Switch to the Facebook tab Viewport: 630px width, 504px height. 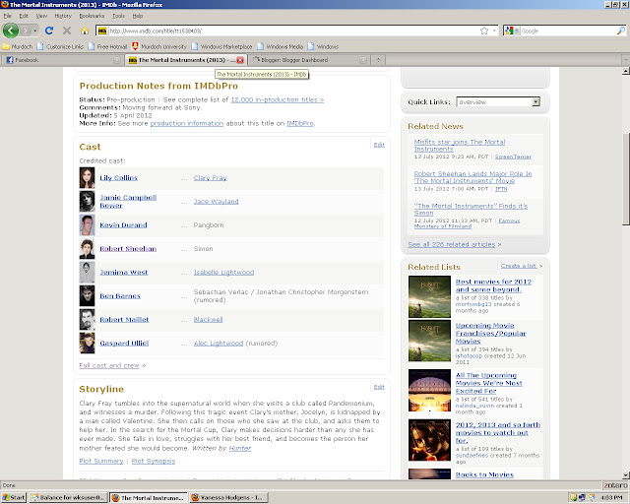[62, 60]
